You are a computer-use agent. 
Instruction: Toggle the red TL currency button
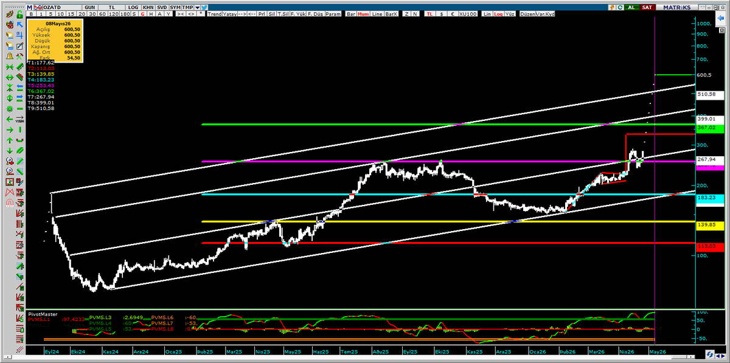tap(430, 14)
